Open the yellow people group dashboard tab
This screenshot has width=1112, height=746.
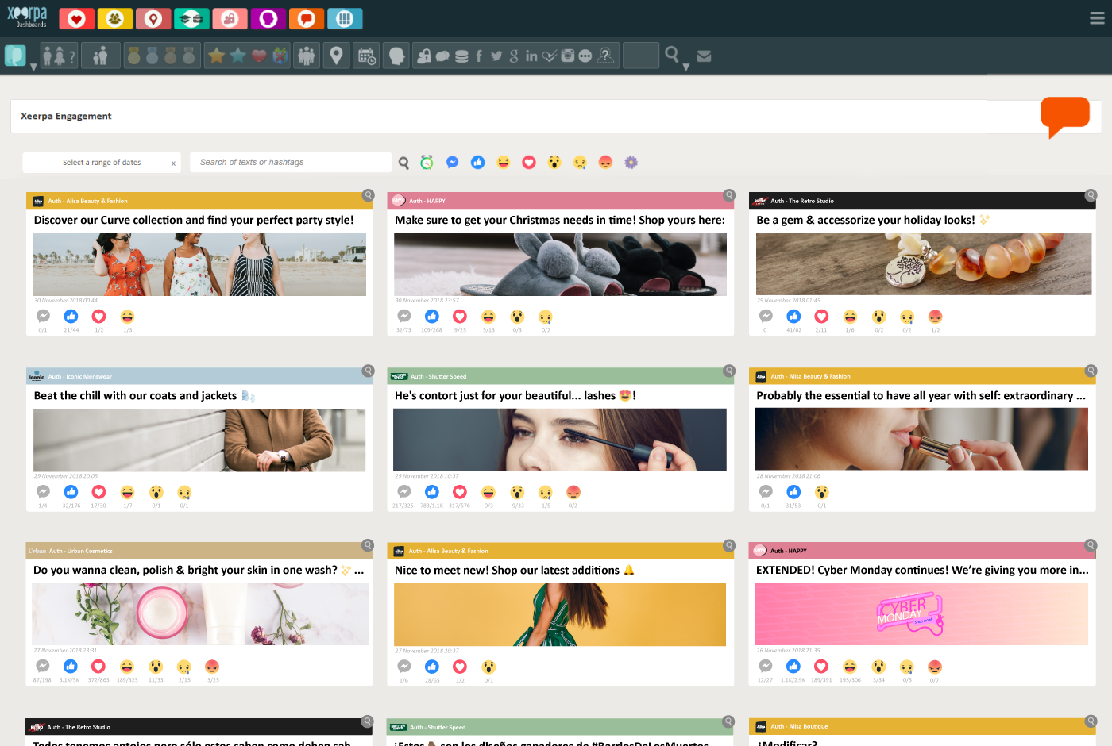tap(115, 18)
